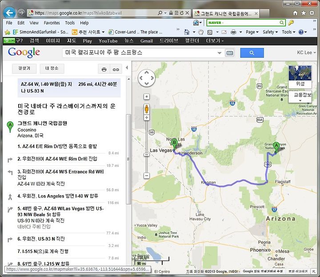This screenshot has width=320, height=277.
Task: Collapse the left panel with arrow icon
Action: point(127,68)
